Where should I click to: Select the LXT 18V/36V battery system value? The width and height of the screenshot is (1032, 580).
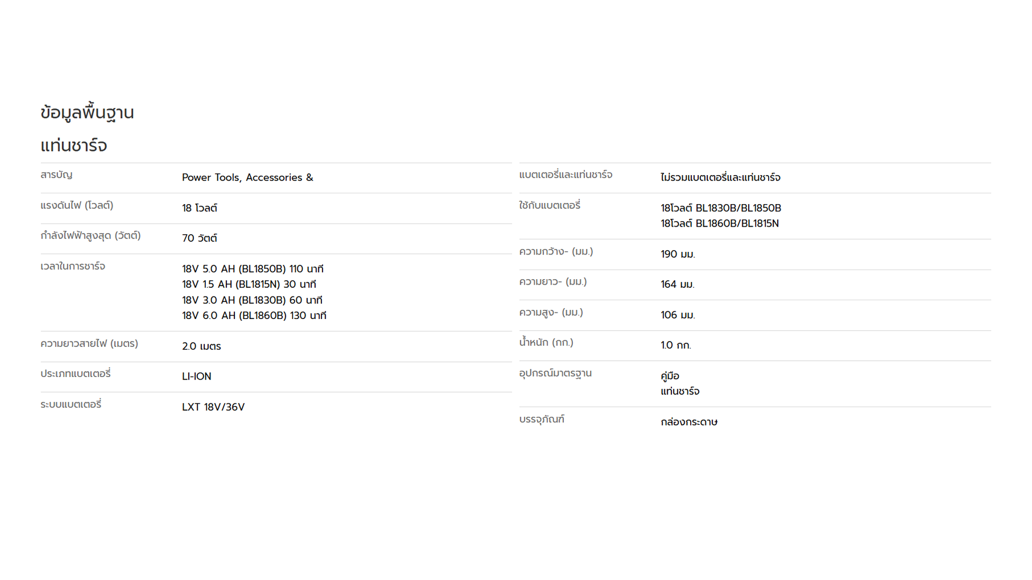click(x=213, y=407)
